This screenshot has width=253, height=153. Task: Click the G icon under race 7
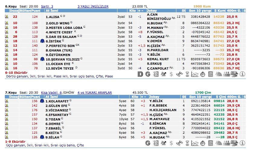click(148, 143)
